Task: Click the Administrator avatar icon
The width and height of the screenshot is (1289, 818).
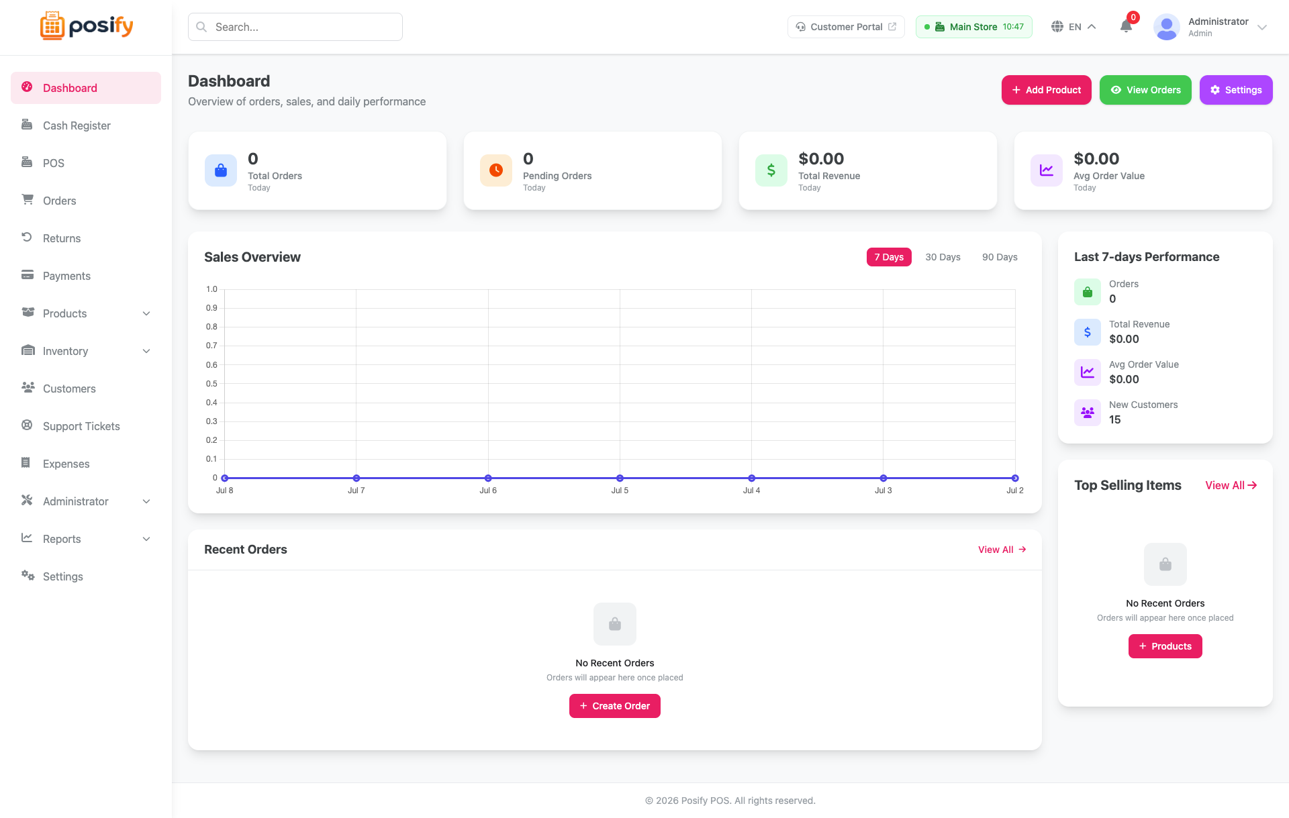Action: click(x=1167, y=27)
